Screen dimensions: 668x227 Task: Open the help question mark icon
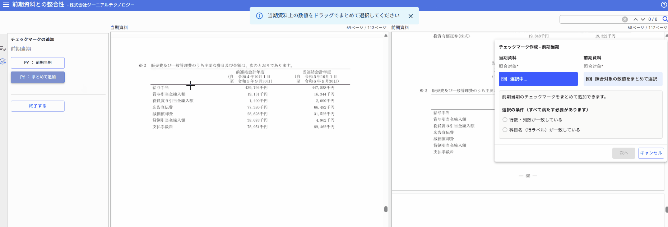pyautogui.click(x=664, y=5)
